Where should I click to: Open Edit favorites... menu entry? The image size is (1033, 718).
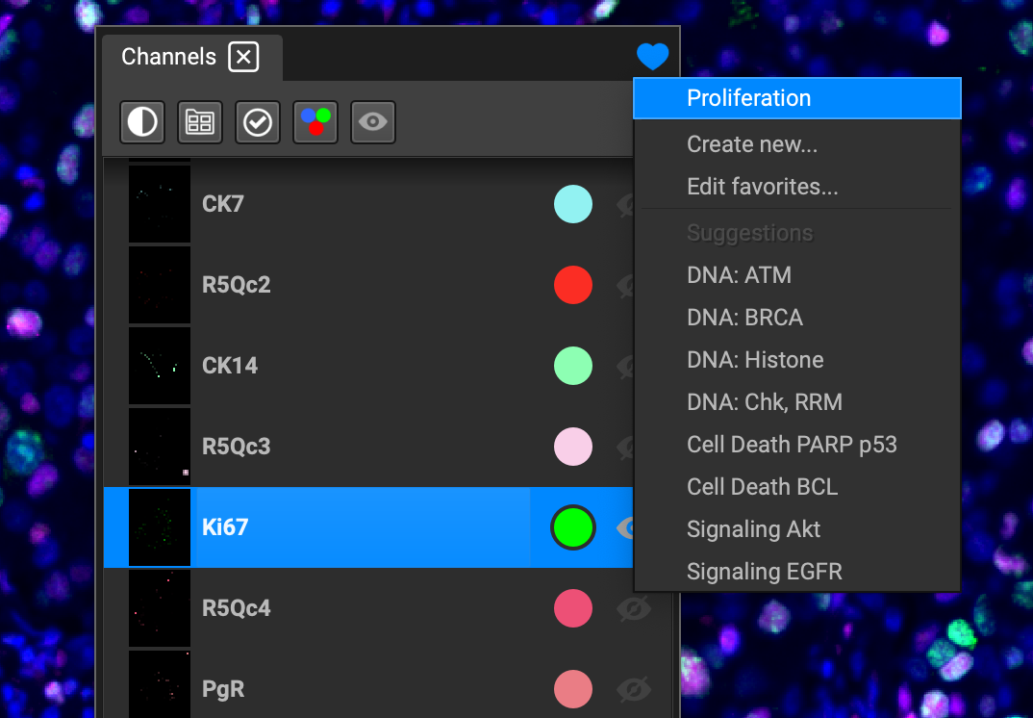[797, 187]
